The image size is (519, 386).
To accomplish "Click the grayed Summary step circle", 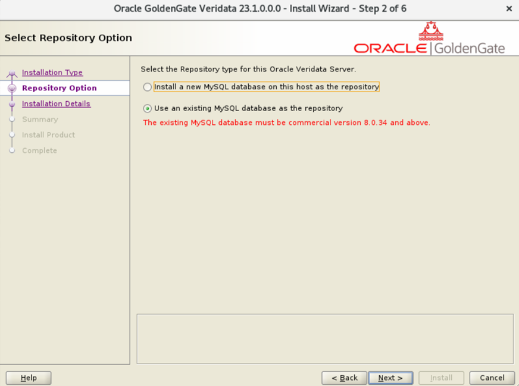I will pyautogui.click(x=12, y=119).
